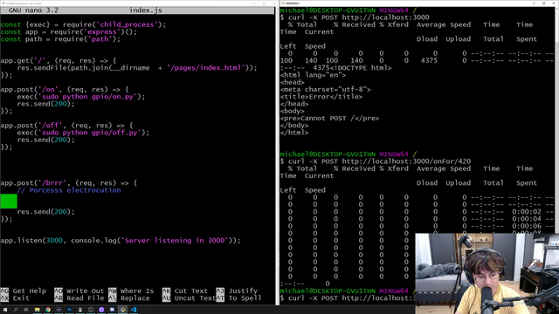Click the ^X Exit shortcut in nano
The image size is (559, 314).
[x=15, y=298]
